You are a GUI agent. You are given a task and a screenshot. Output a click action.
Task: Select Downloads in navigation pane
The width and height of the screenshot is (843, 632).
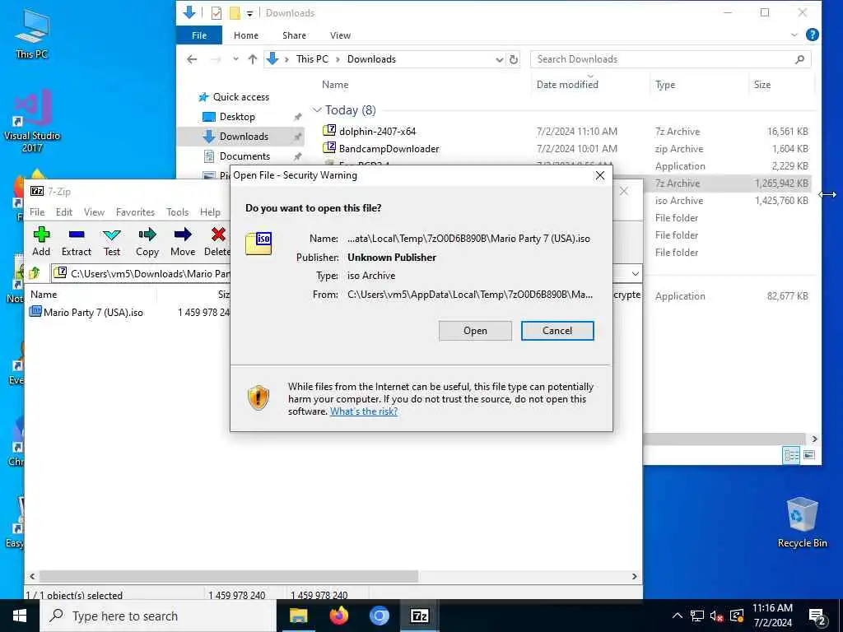click(x=244, y=137)
